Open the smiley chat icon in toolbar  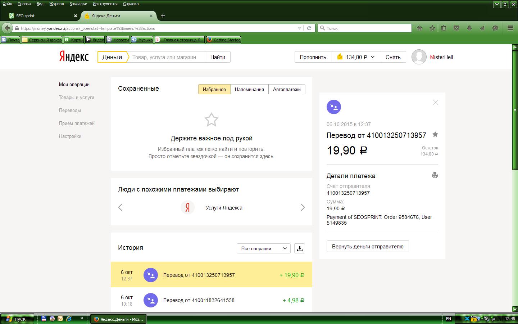click(x=495, y=28)
